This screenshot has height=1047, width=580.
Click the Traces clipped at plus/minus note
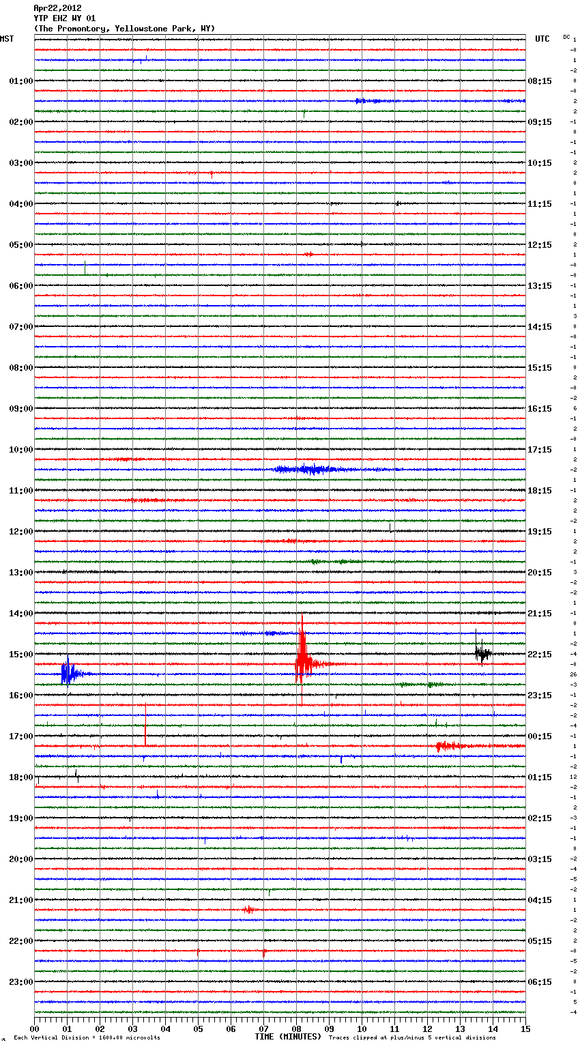(412, 1038)
